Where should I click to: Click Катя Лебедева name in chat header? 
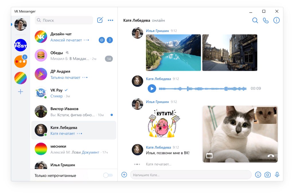(137, 20)
